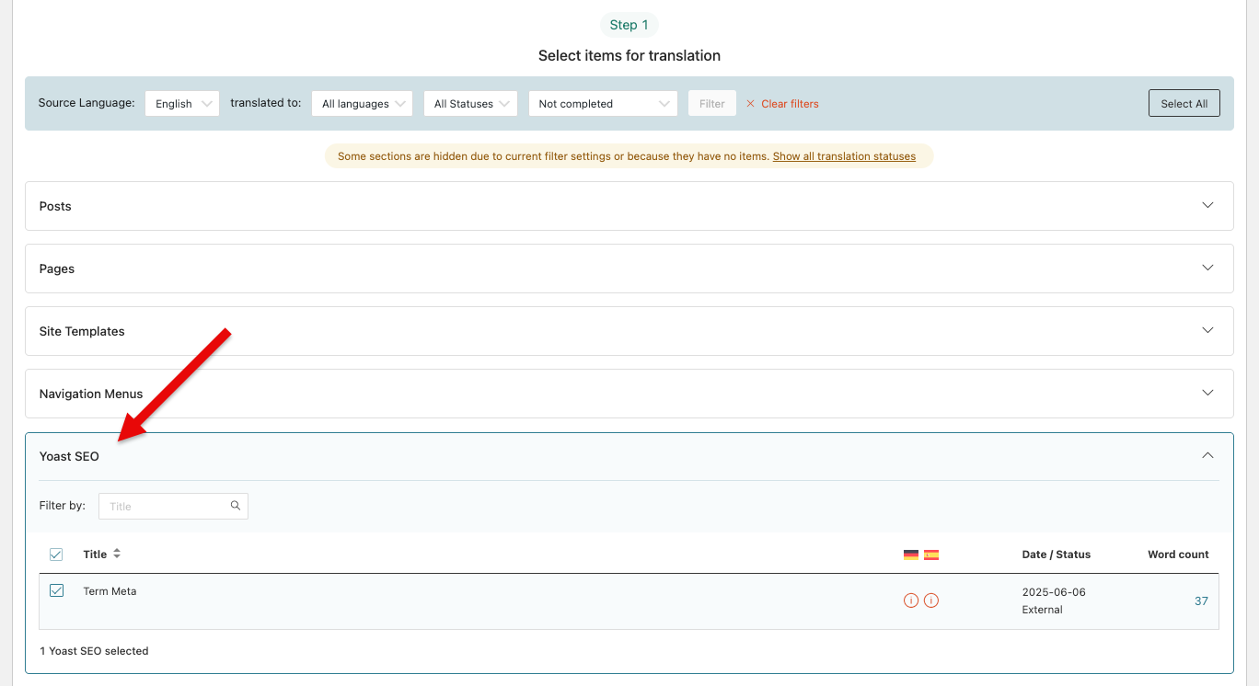Click the Filter button
1259x686 pixels.
tap(712, 103)
